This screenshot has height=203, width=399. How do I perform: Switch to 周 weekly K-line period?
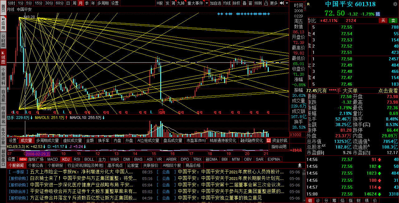(74, 3)
